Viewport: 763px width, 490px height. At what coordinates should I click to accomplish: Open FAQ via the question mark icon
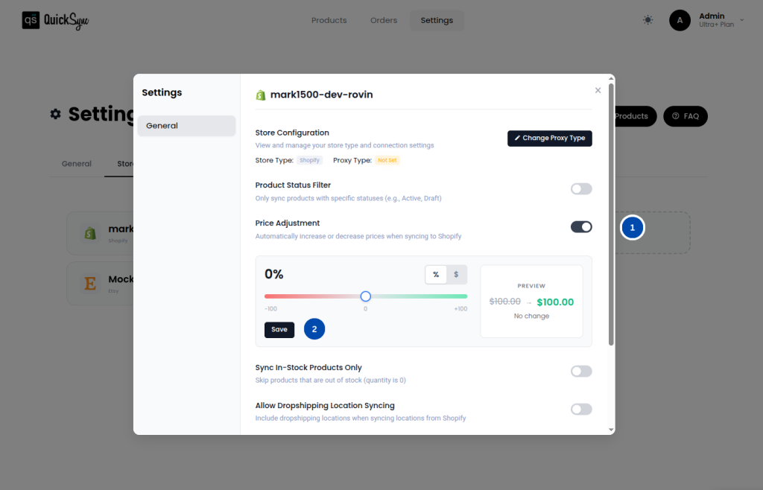pyautogui.click(x=674, y=116)
